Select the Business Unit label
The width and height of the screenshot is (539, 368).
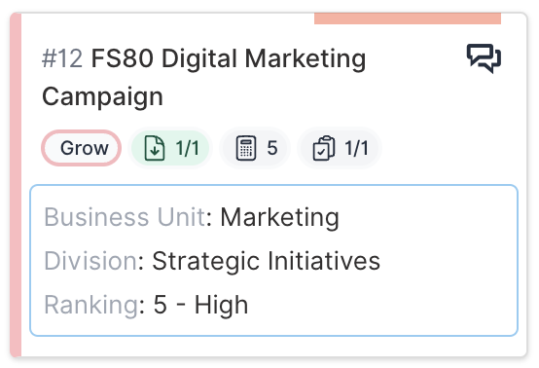[x=125, y=217]
